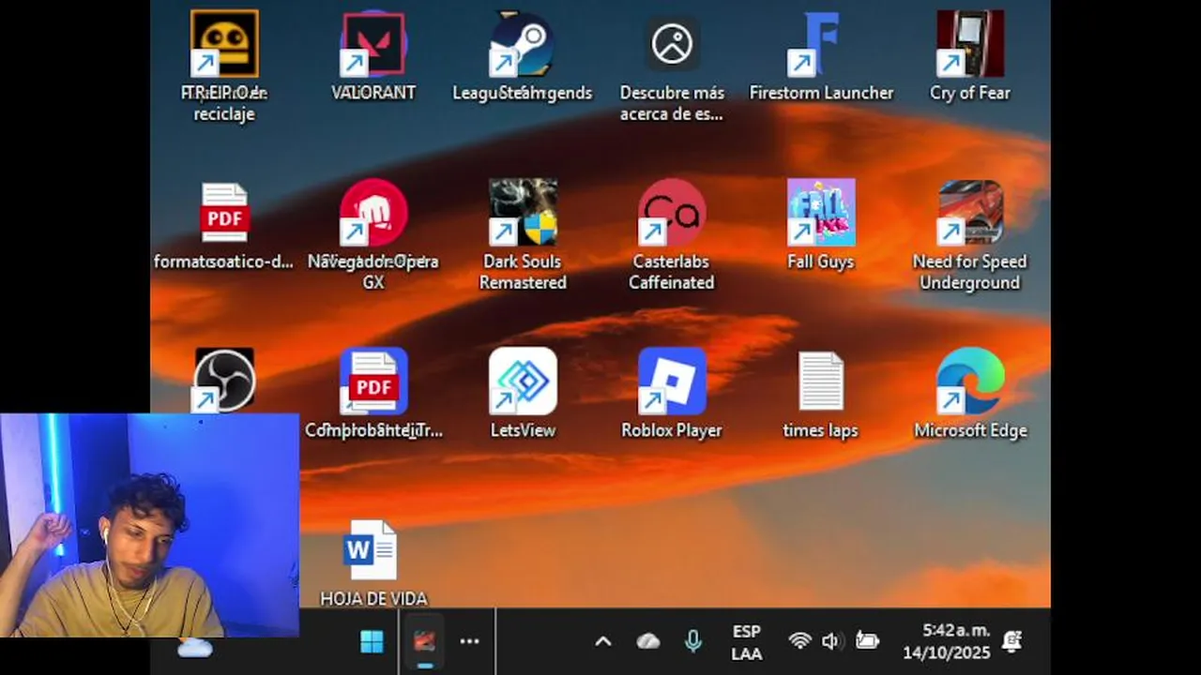This screenshot has height=675, width=1201.
Task: Open the Navegador Opera GX shortcut
Action: coord(373,213)
